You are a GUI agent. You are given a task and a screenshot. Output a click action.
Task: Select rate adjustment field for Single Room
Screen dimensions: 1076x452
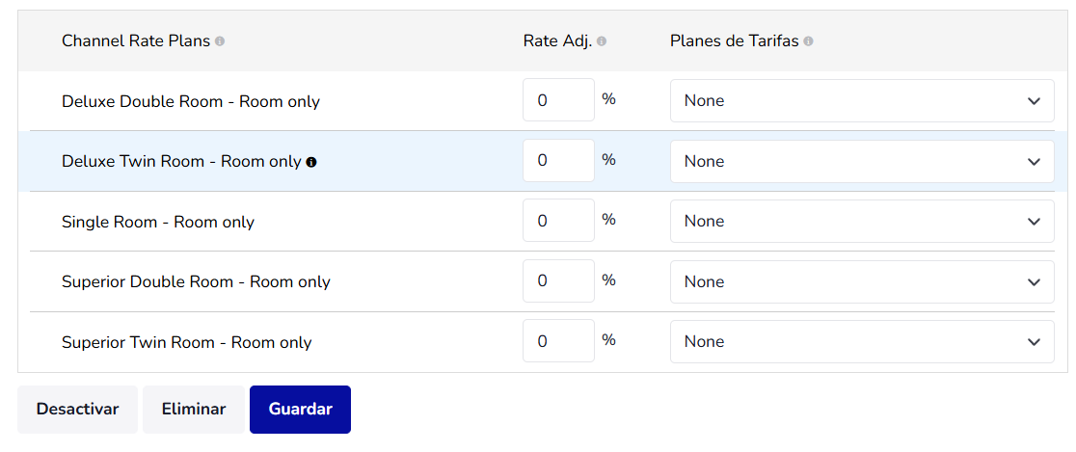point(558,221)
